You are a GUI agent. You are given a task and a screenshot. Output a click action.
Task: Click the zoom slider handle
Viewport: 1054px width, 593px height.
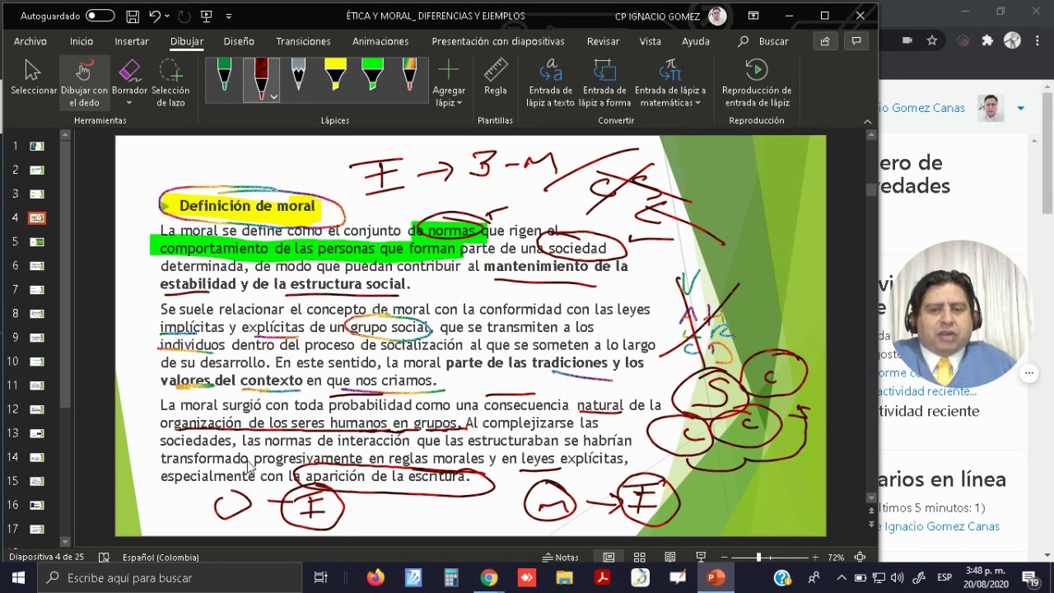tap(758, 558)
